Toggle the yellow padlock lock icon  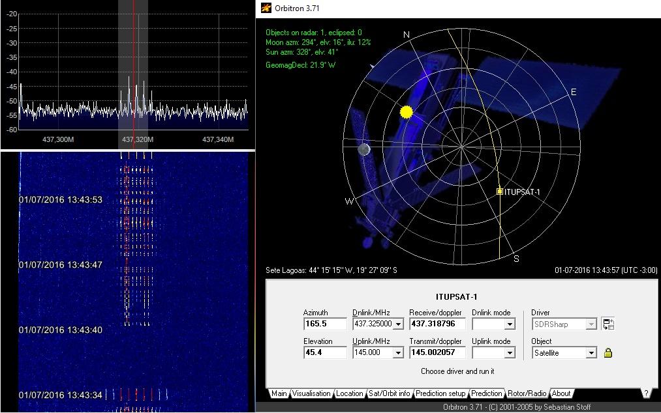click(608, 353)
